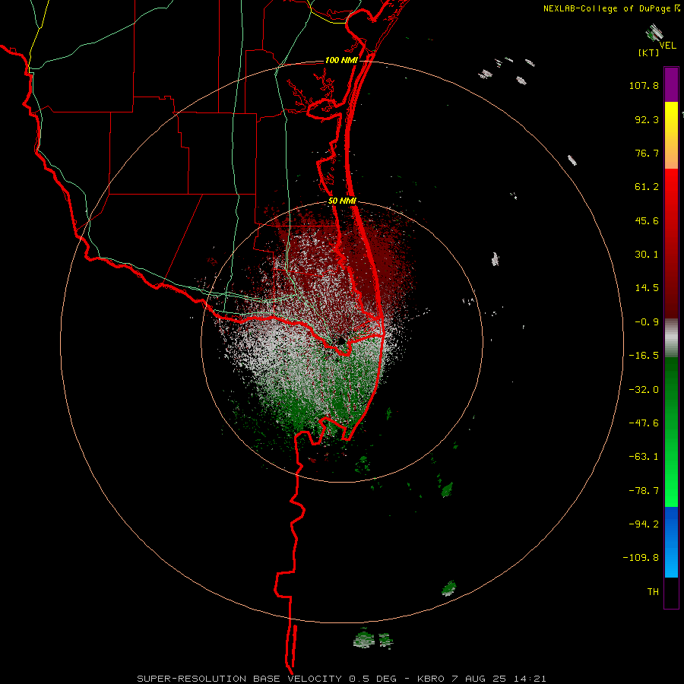Click the [KT] units label
The width and height of the screenshot is (684, 684).
[x=649, y=52]
